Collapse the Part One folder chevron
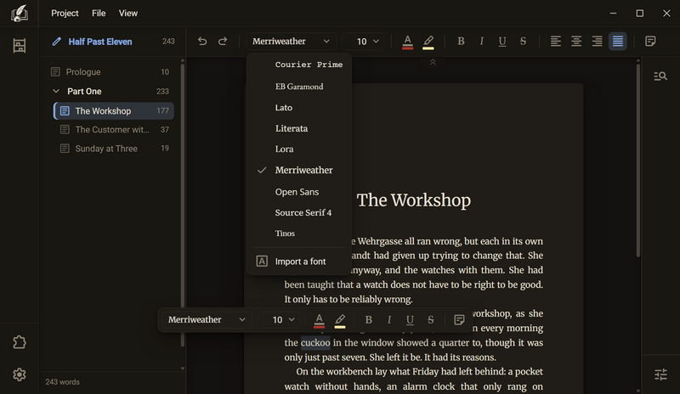 (56, 91)
